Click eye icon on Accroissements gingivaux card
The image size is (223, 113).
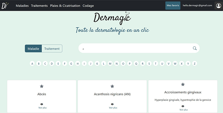pyautogui.click(x=183, y=106)
